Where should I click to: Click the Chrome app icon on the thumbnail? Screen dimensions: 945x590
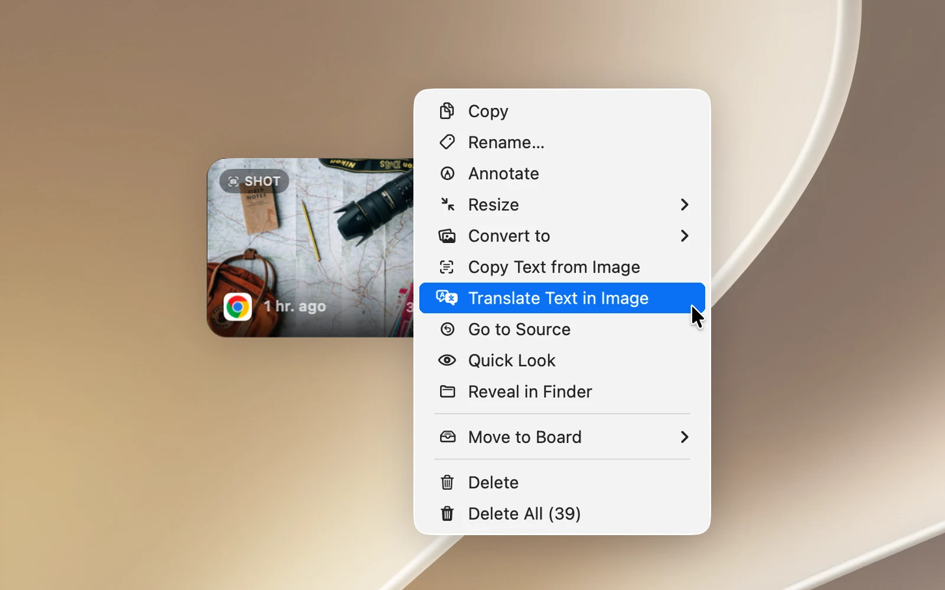point(237,307)
